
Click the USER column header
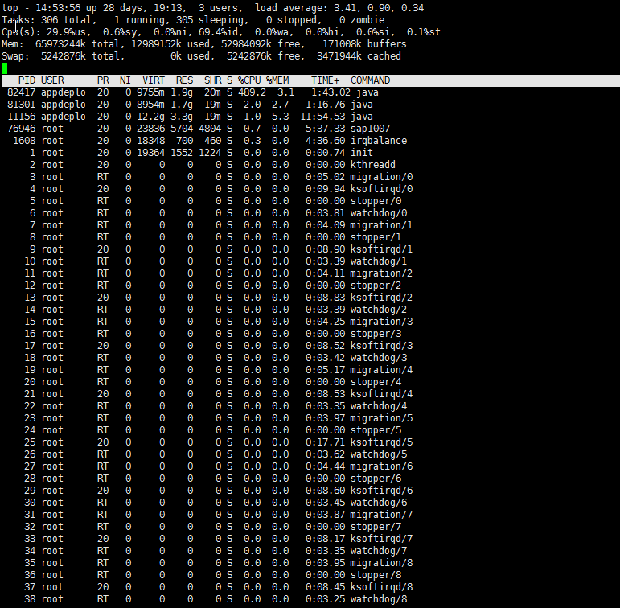(52, 80)
